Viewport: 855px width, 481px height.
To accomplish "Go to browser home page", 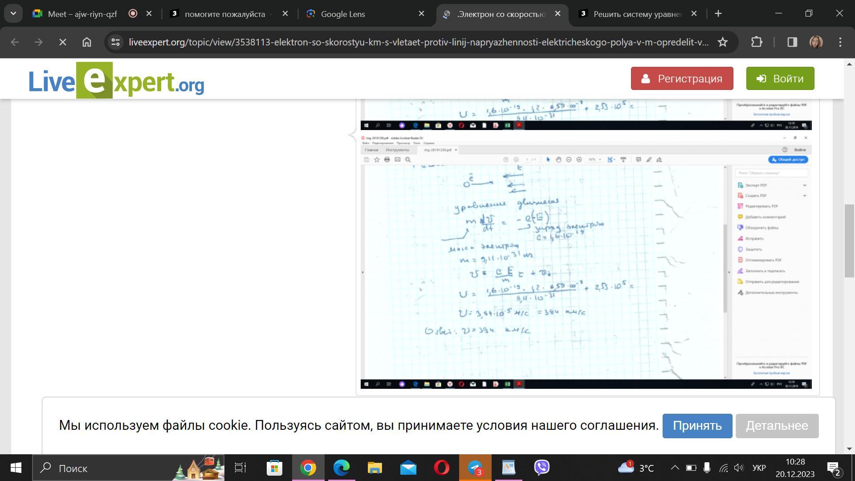I will click(87, 42).
